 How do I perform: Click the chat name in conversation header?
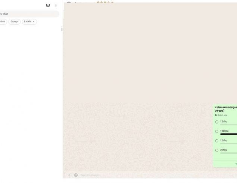point(84,3)
